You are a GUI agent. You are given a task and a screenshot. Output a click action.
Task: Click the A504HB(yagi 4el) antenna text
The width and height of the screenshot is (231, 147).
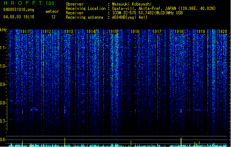(x=130, y=17)
